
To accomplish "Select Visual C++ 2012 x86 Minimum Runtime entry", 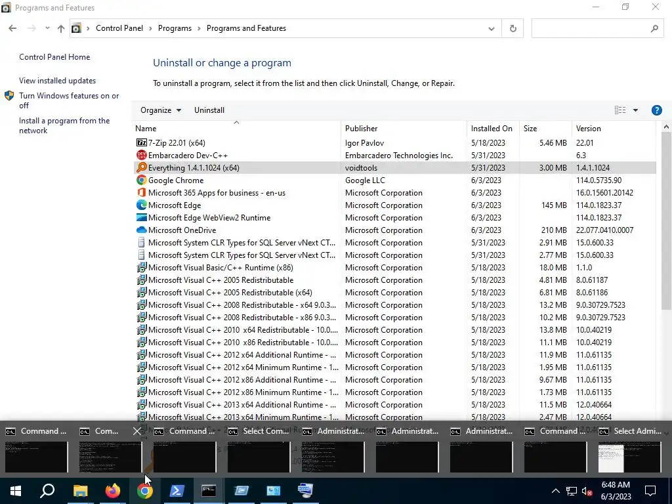I will tap(394, 392).
